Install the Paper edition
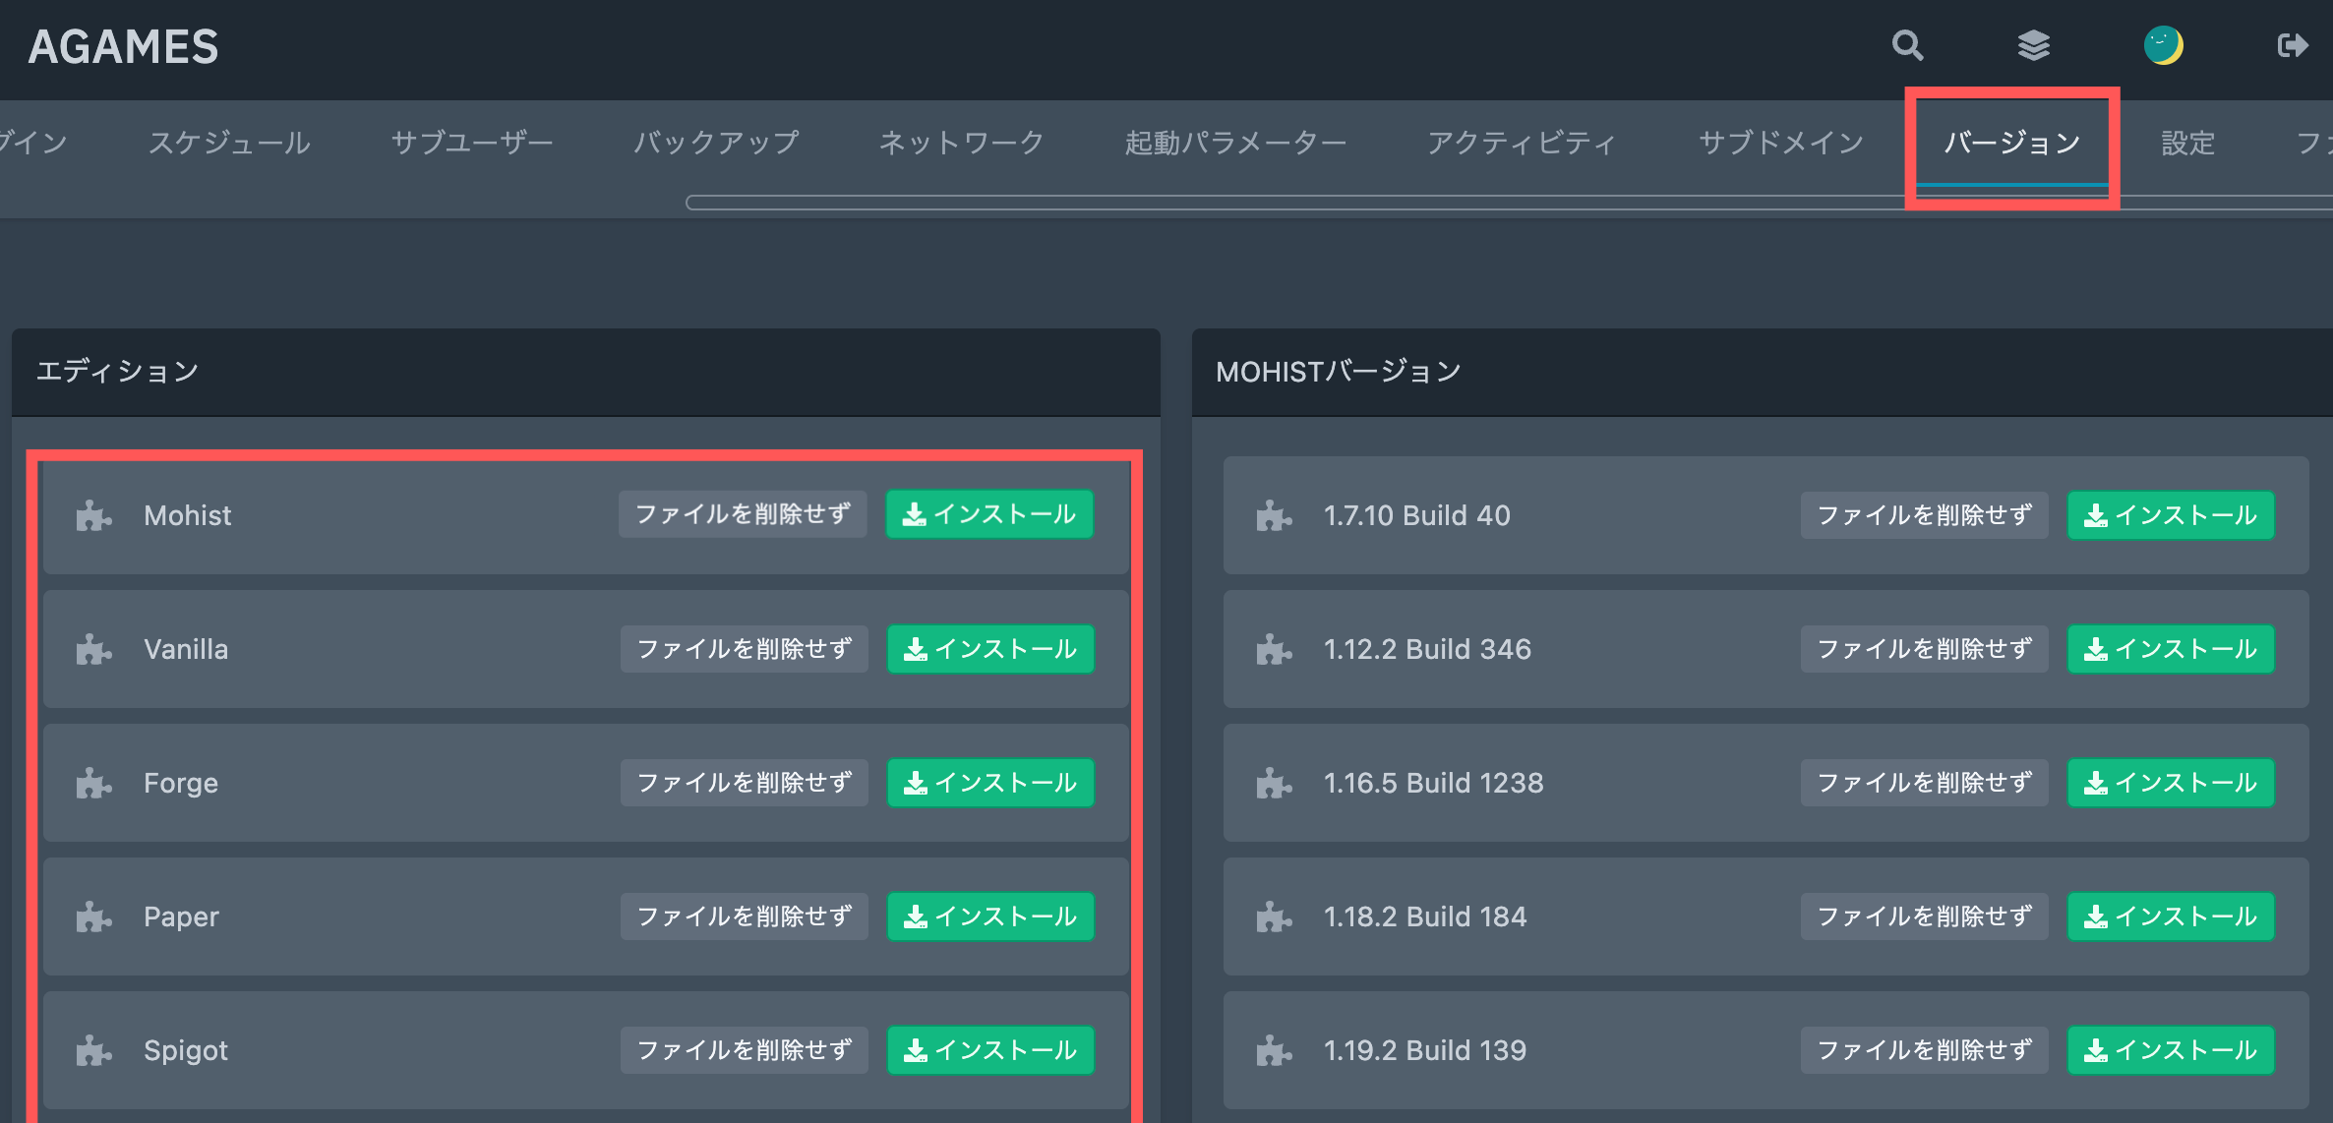2333x1123 pixels. click(990, 916)
